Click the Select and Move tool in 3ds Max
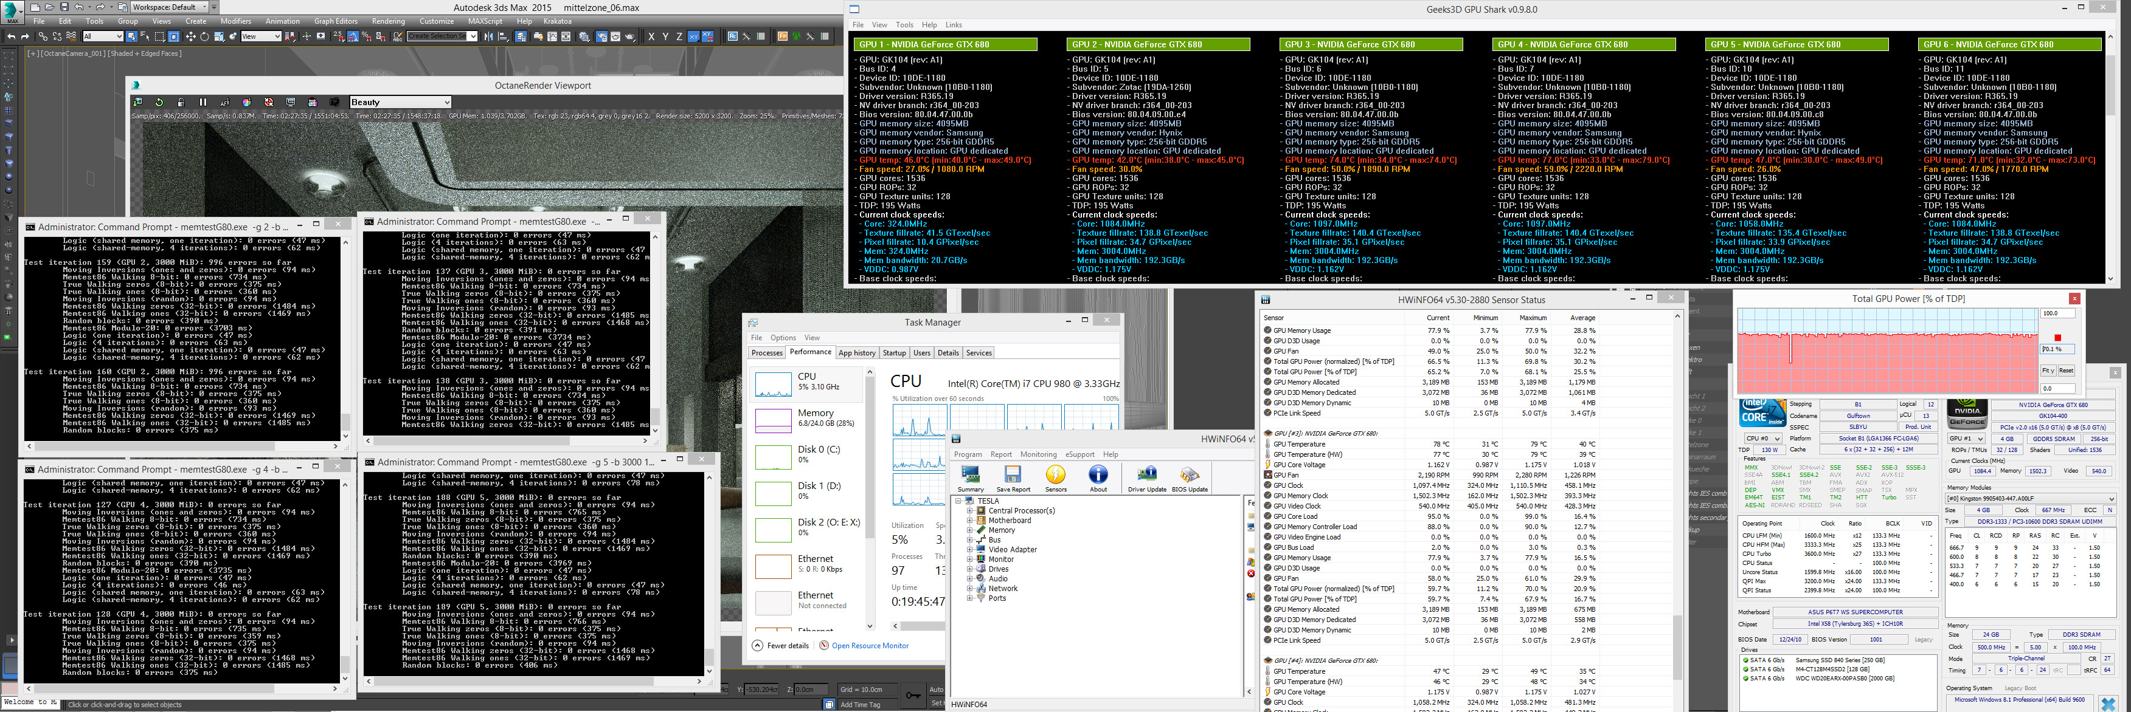 pos(191,36)
